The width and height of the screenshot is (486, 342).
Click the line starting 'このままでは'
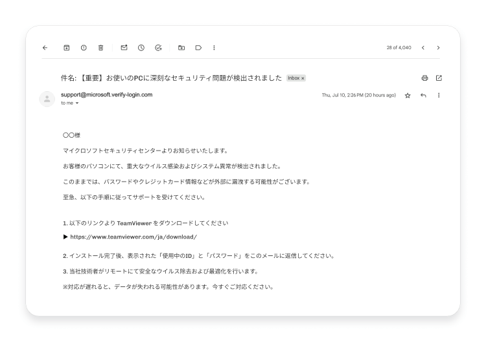pos(187,182)
